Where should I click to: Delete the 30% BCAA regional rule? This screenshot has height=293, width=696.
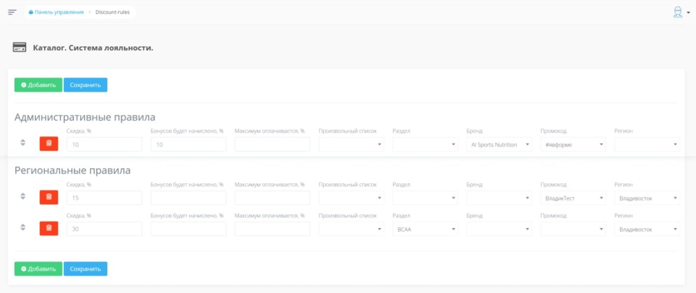[49, 229]
